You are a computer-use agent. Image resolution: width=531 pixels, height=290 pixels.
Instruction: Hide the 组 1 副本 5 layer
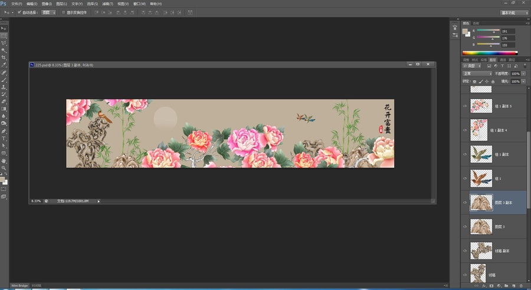tap(465, 106)
